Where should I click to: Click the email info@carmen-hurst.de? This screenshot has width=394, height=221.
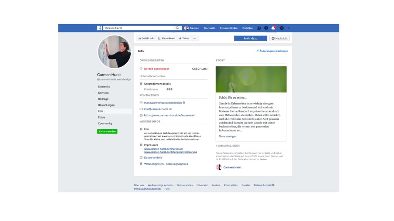click(x=158, y=109)
